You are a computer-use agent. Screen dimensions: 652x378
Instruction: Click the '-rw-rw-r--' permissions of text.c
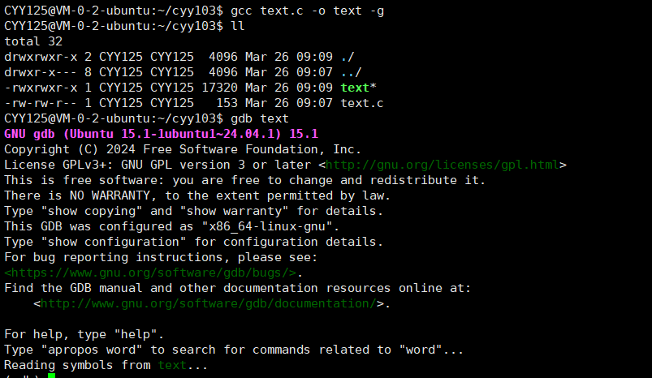41,103
